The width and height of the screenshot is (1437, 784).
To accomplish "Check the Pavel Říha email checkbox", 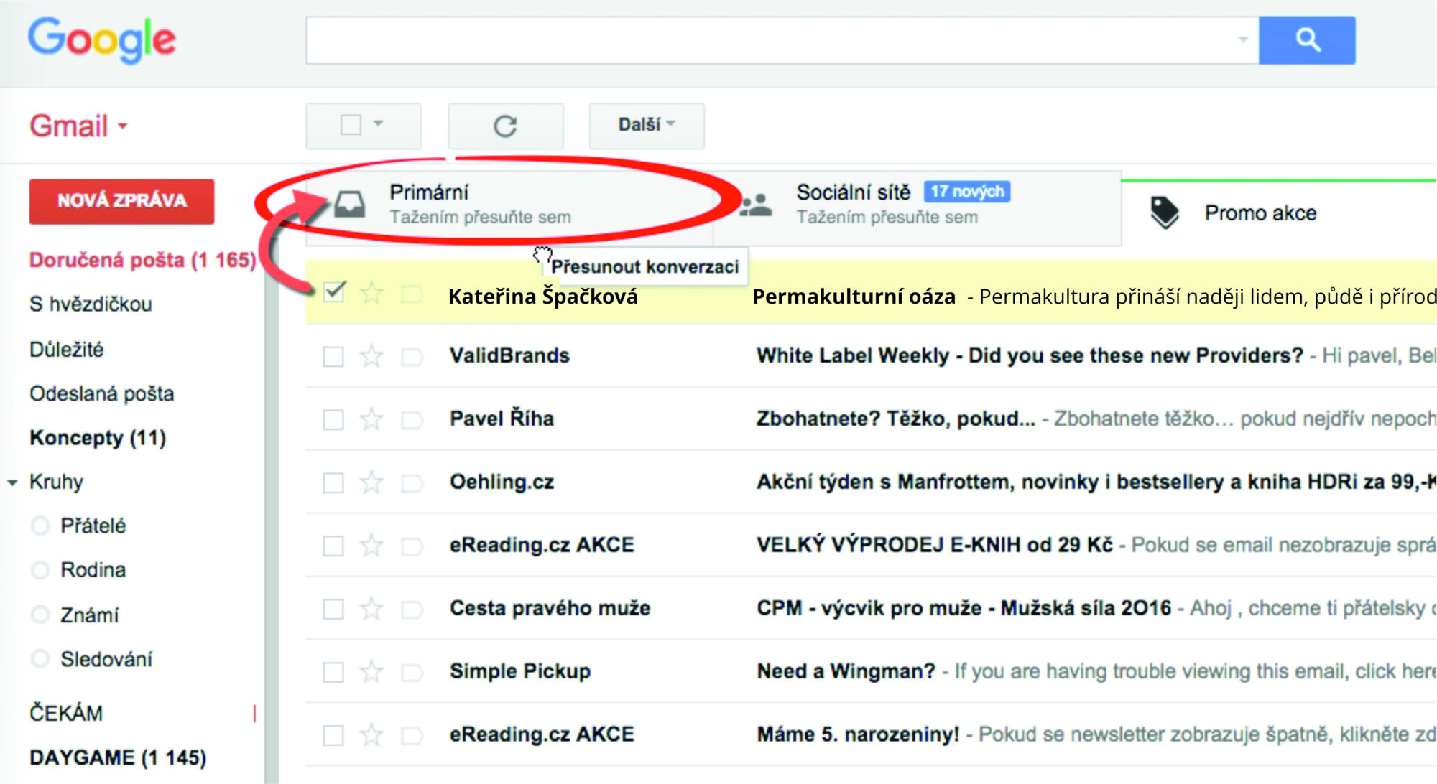I will (333, 420).
